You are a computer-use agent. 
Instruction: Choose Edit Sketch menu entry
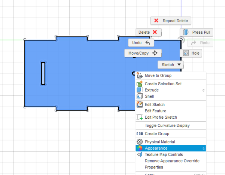171,105
